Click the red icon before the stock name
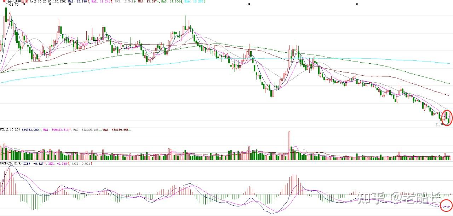Image resolution: width=453 pixels, height=216 pixels. (x=4, y=1)
